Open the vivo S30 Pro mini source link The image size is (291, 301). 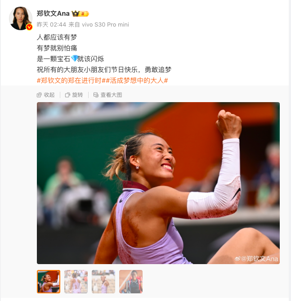(105, 25)
